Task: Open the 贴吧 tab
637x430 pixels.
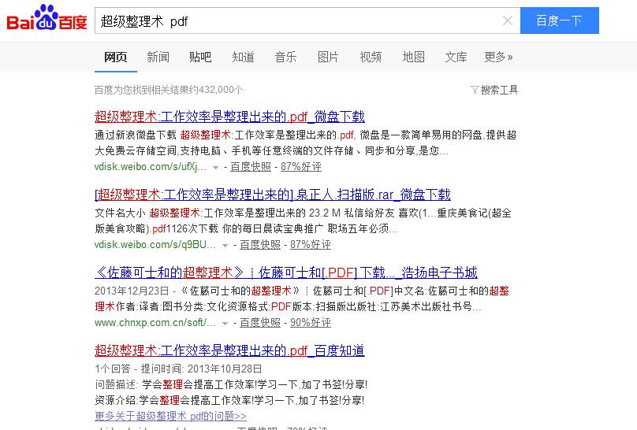Action: click(x=200, y=57)
